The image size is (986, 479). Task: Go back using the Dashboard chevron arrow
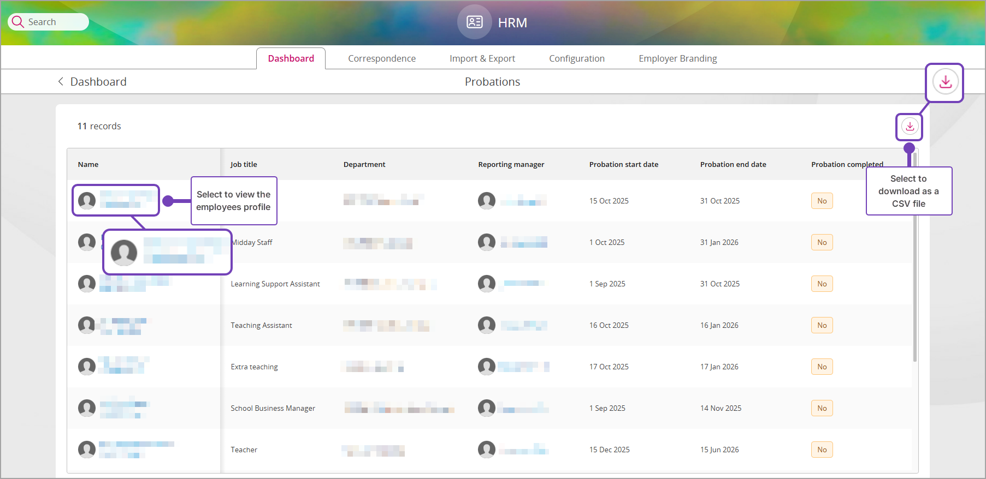click(x=61, y=82)
